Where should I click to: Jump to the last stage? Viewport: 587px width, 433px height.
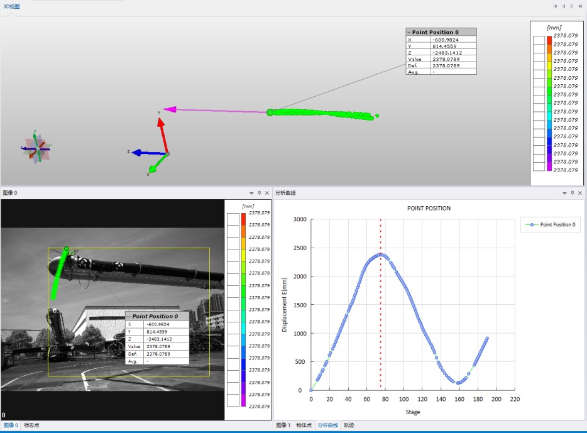click(580, 6)
